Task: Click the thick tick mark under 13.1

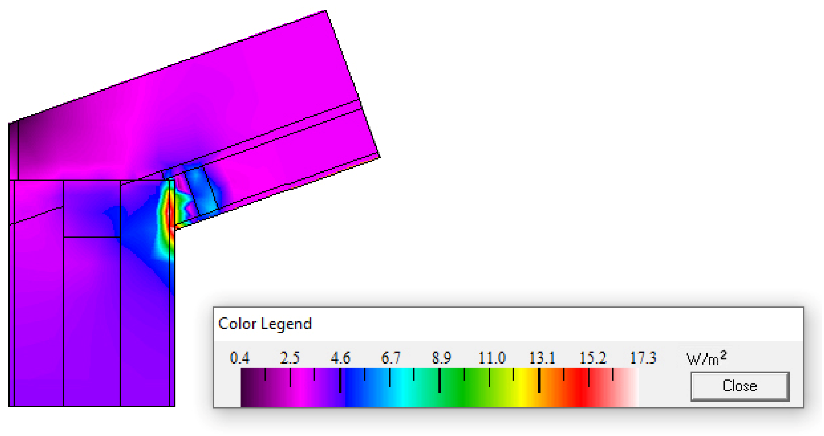Action: pos(539,380)
